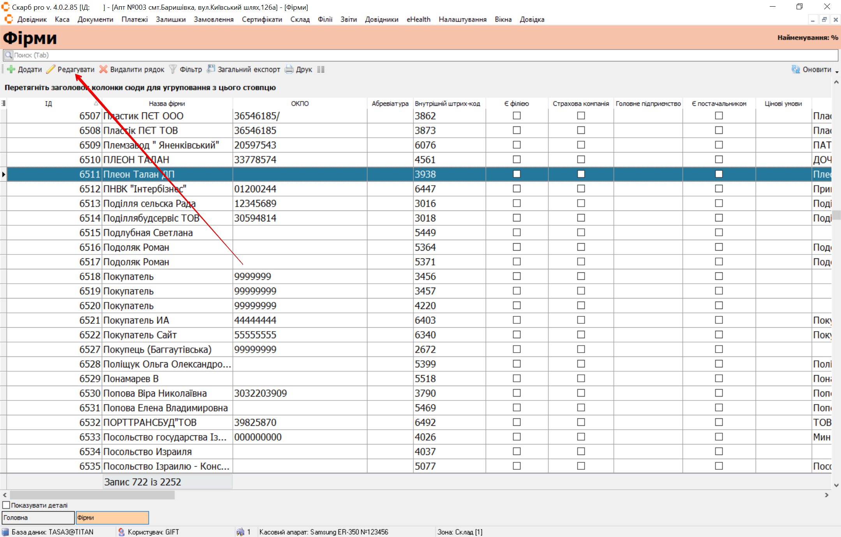
Task: Click the Оновити refresh icon
Action: tap(796, 69)
